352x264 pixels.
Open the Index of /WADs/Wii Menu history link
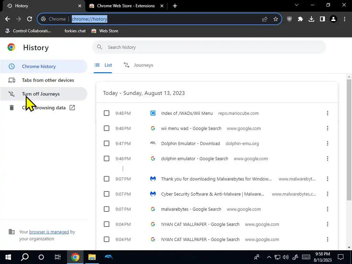pos(187,113)
